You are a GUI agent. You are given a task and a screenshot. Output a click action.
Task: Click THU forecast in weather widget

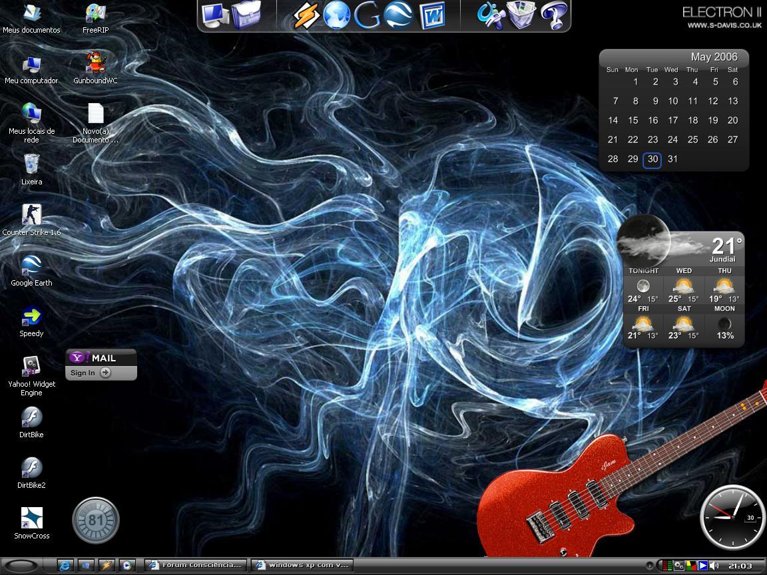coord(724,285)
